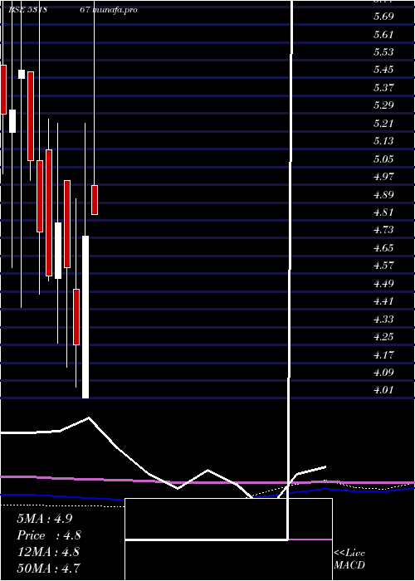The height and width of the screenshot is (581, 415).
Task: Click the 5.13 price axis label
Action: (383, 141)
